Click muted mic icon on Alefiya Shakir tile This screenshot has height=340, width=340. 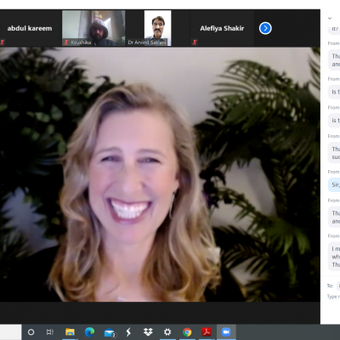(x=195, y=42)
